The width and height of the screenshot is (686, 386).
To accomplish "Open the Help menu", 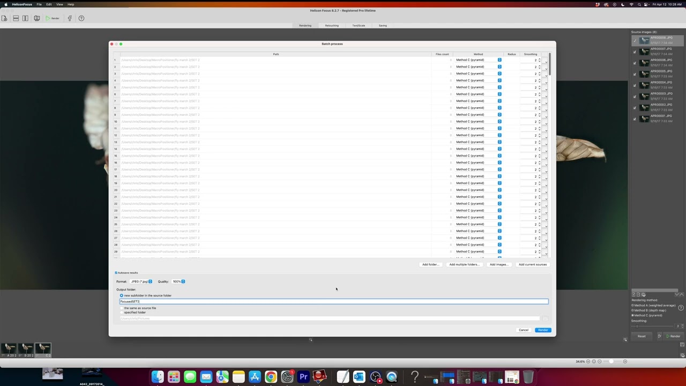I will coord(71,4).
